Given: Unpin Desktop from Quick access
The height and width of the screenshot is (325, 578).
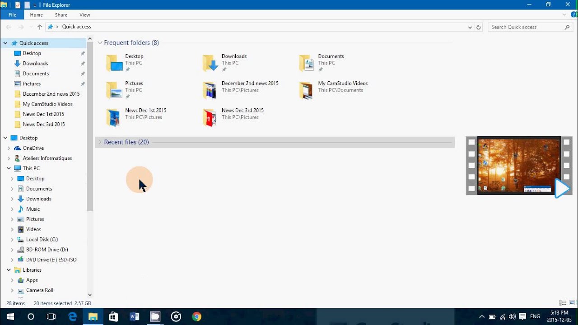Looking at the screenshot, I should [83, 53].
